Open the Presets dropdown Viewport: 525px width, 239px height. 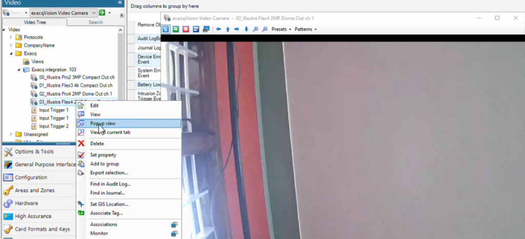pos(281,29)
